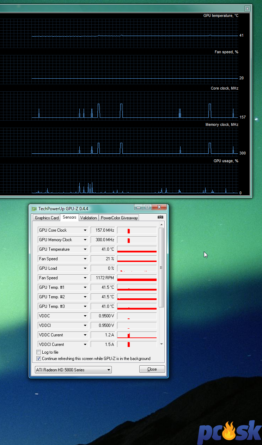The height and width of the screenshot is (445, 262).
Task: Open the GPU Temp. #1 dropdown
Action: (x=85, y=287)
